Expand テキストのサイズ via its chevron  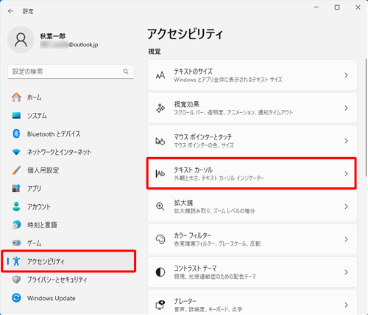[x=346, y=75]
